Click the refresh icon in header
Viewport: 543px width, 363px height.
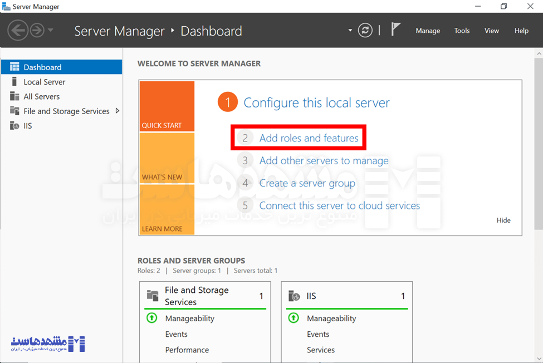click(365, 31)
